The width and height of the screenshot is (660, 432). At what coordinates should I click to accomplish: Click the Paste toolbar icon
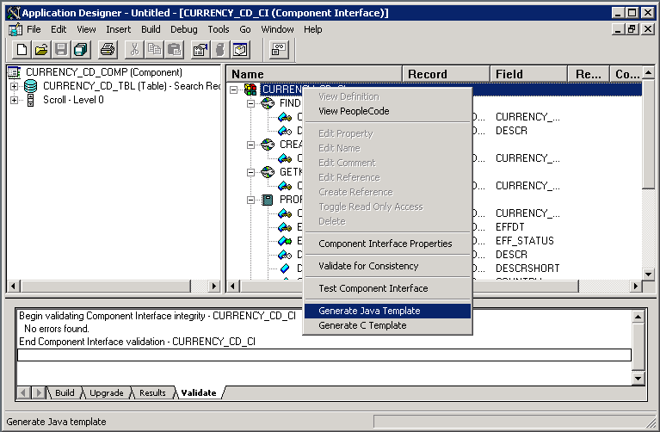(x=174, y=50)
